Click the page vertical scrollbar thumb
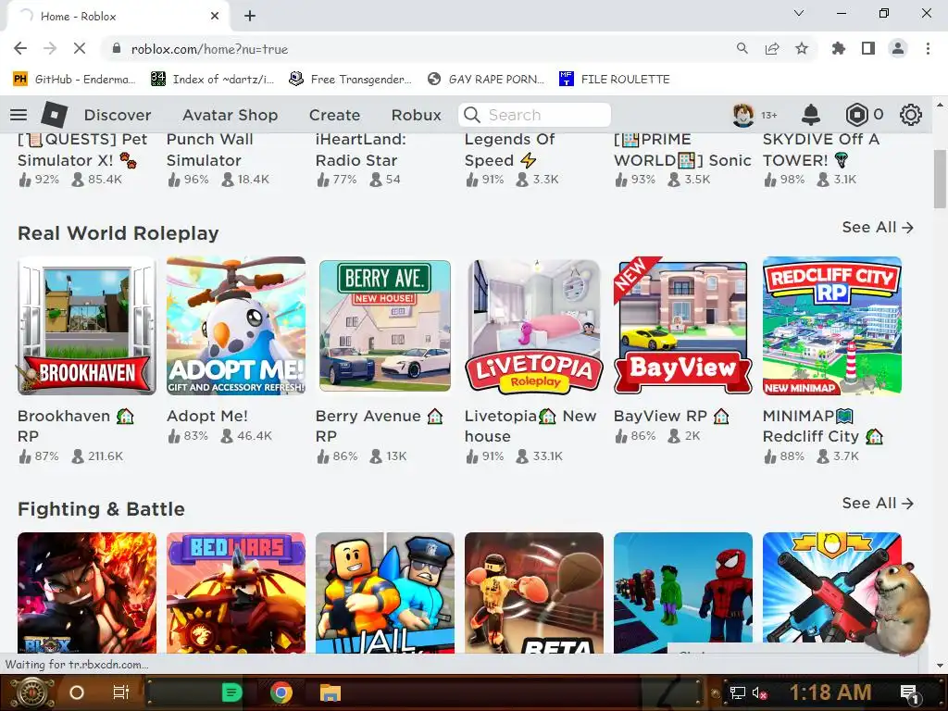 click(x=940, y=179)
